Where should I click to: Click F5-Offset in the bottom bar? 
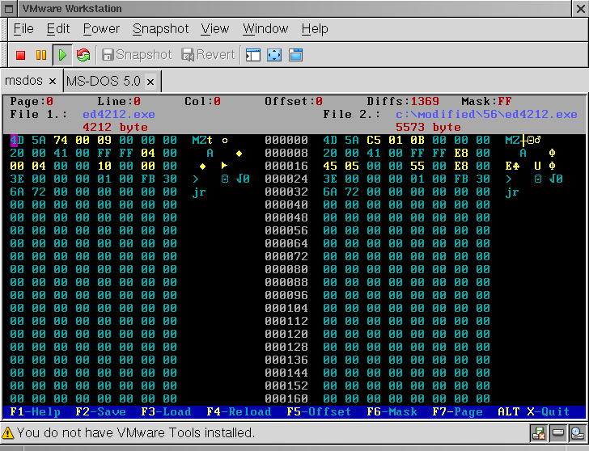(x=319, y=411)
